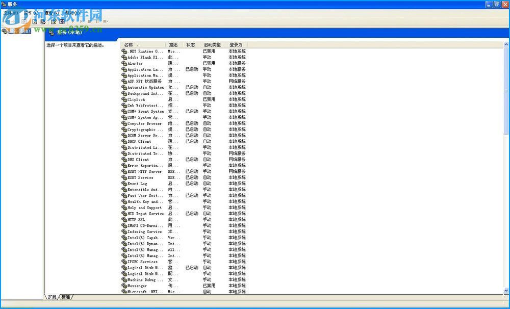Select the 'Cmb WebProtect...' service name
This screenshot has width=510, height=309.
[145, 106]
